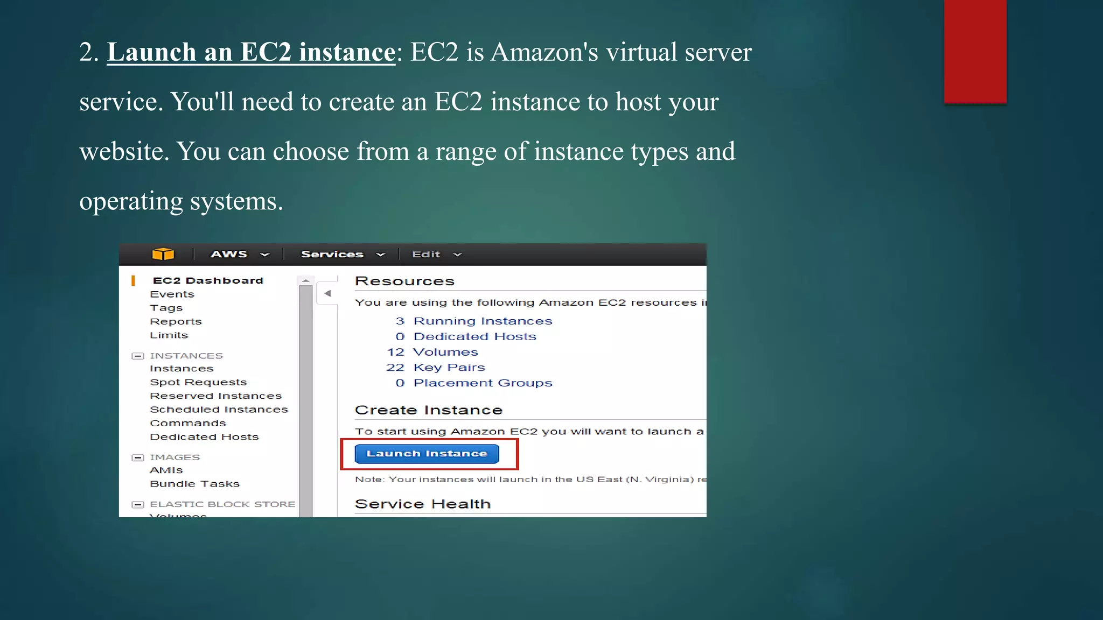Collapse the ELASTIC BLOCK STORE section
Screen dimensions: 1103x620
[138, 504]
